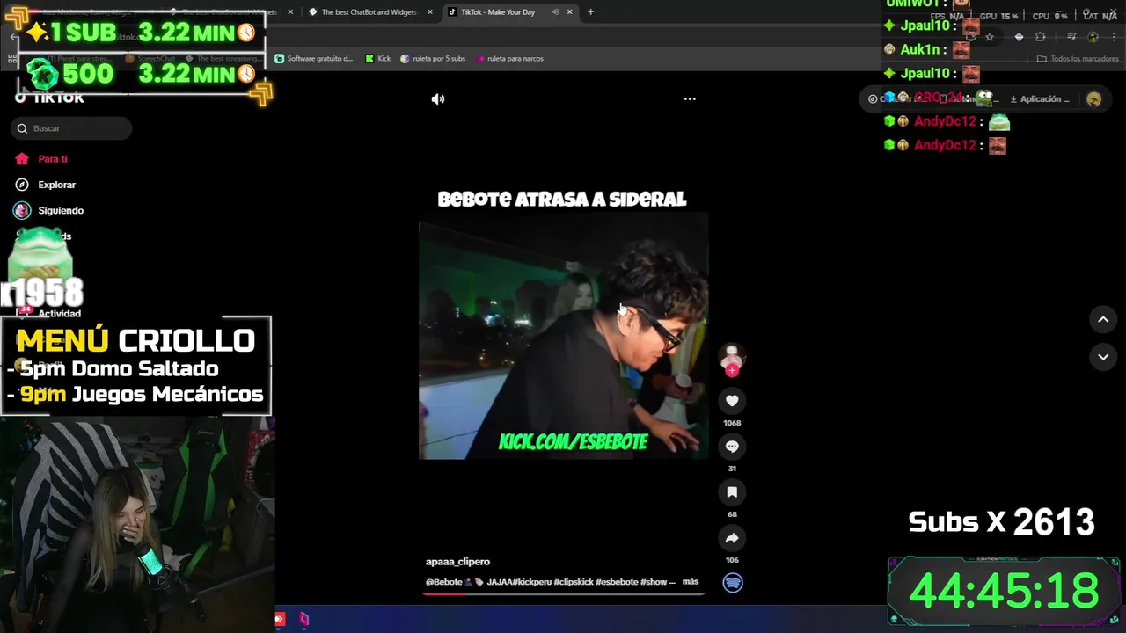This screenshot has width=1126, height=633.
Task: Click the magnifier icon in Buscar box
Action: tap(22, 128)
